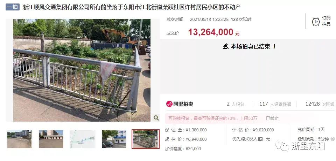The image size is (336, 161).
Task: Click the 阿里拍卖 logo
Action: (x=180, y=104)
